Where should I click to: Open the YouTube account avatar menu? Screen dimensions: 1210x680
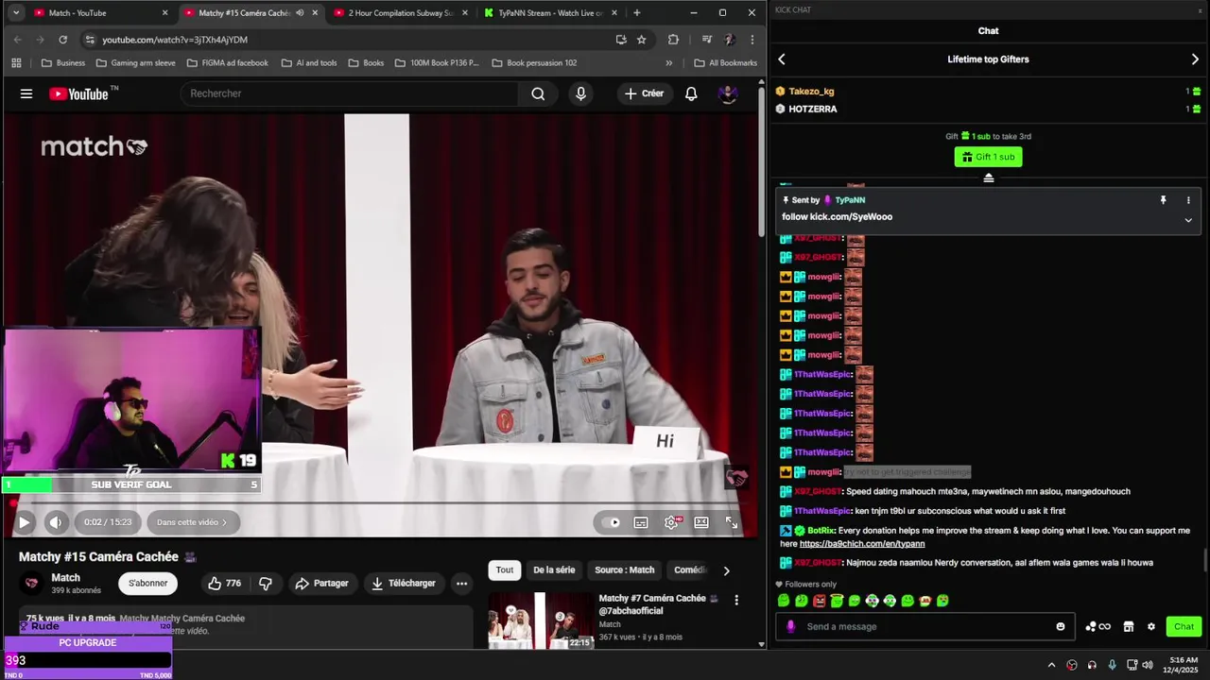point(728,93)
